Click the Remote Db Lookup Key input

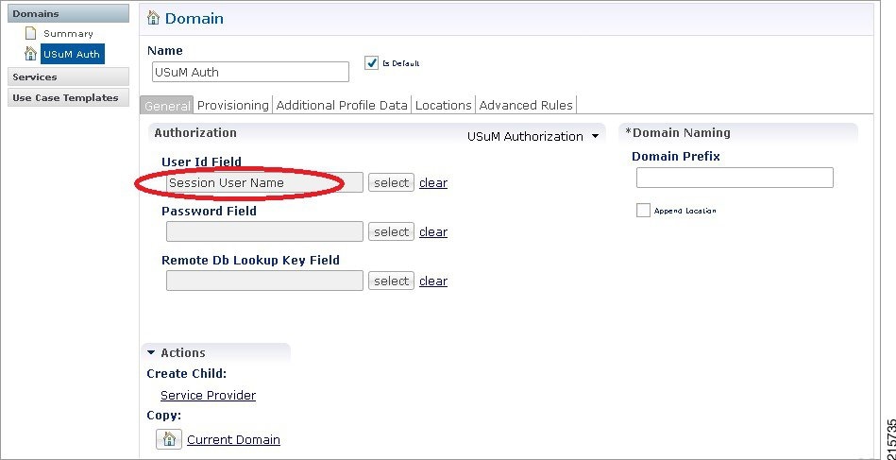click(x=264, y=281)
